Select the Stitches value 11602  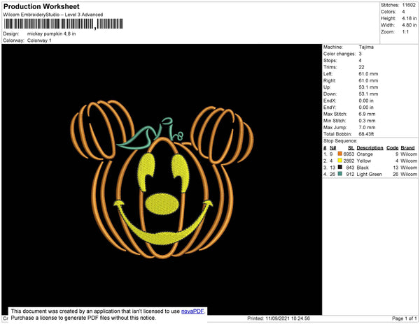[409, 5]
